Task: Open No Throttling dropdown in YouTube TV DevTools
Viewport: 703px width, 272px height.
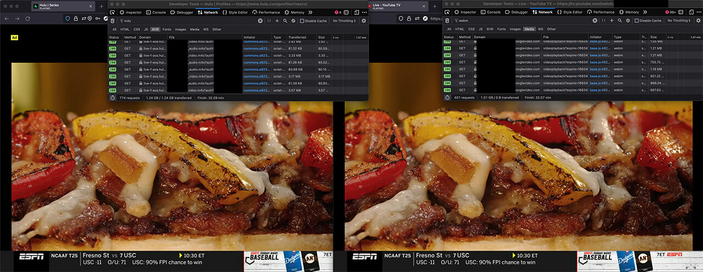Action: click(679, 21)
